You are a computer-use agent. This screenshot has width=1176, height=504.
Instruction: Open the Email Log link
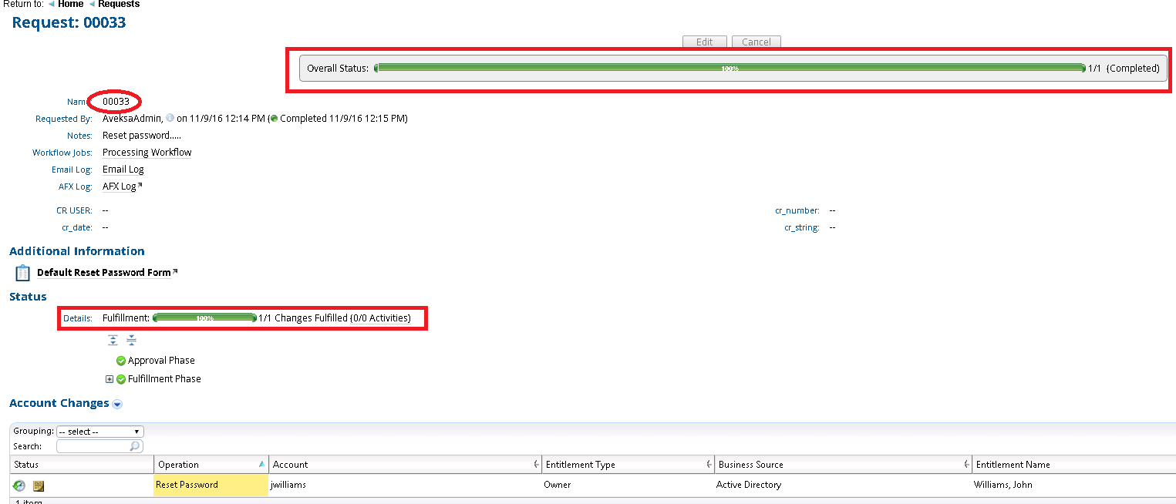pyautogui.click(x=123, y=170)
